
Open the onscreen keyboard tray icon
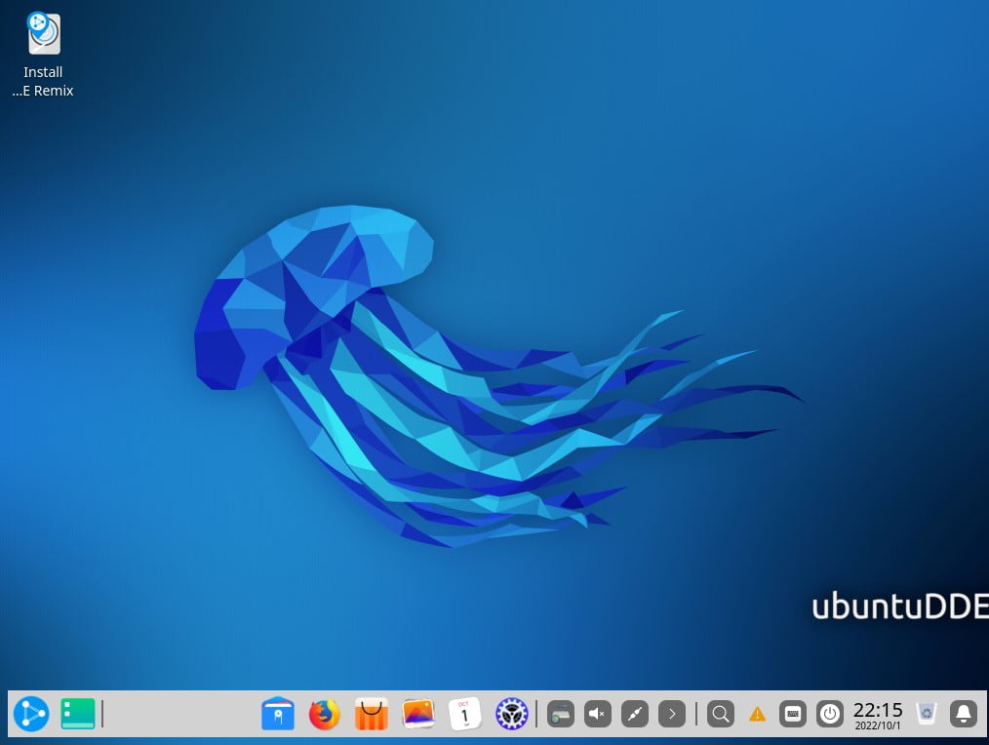[x=793, y=714]
